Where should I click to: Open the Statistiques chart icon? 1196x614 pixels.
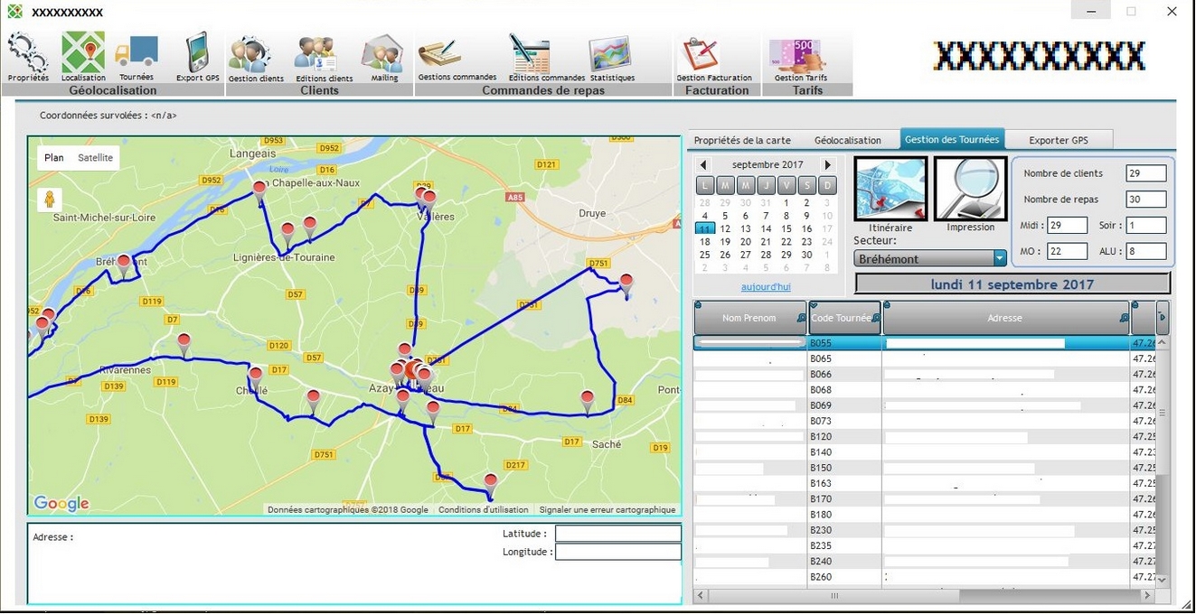coord(611,55)
